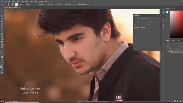Select the Crop tool
The width and height of the screenshot is (183, 103).
(2, 21)
